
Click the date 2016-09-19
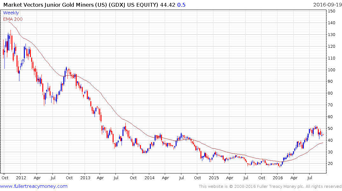click(327, 5)
